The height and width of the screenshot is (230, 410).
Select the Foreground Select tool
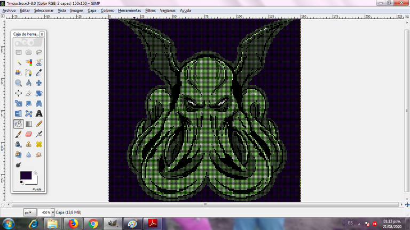(x=18, y=73)
